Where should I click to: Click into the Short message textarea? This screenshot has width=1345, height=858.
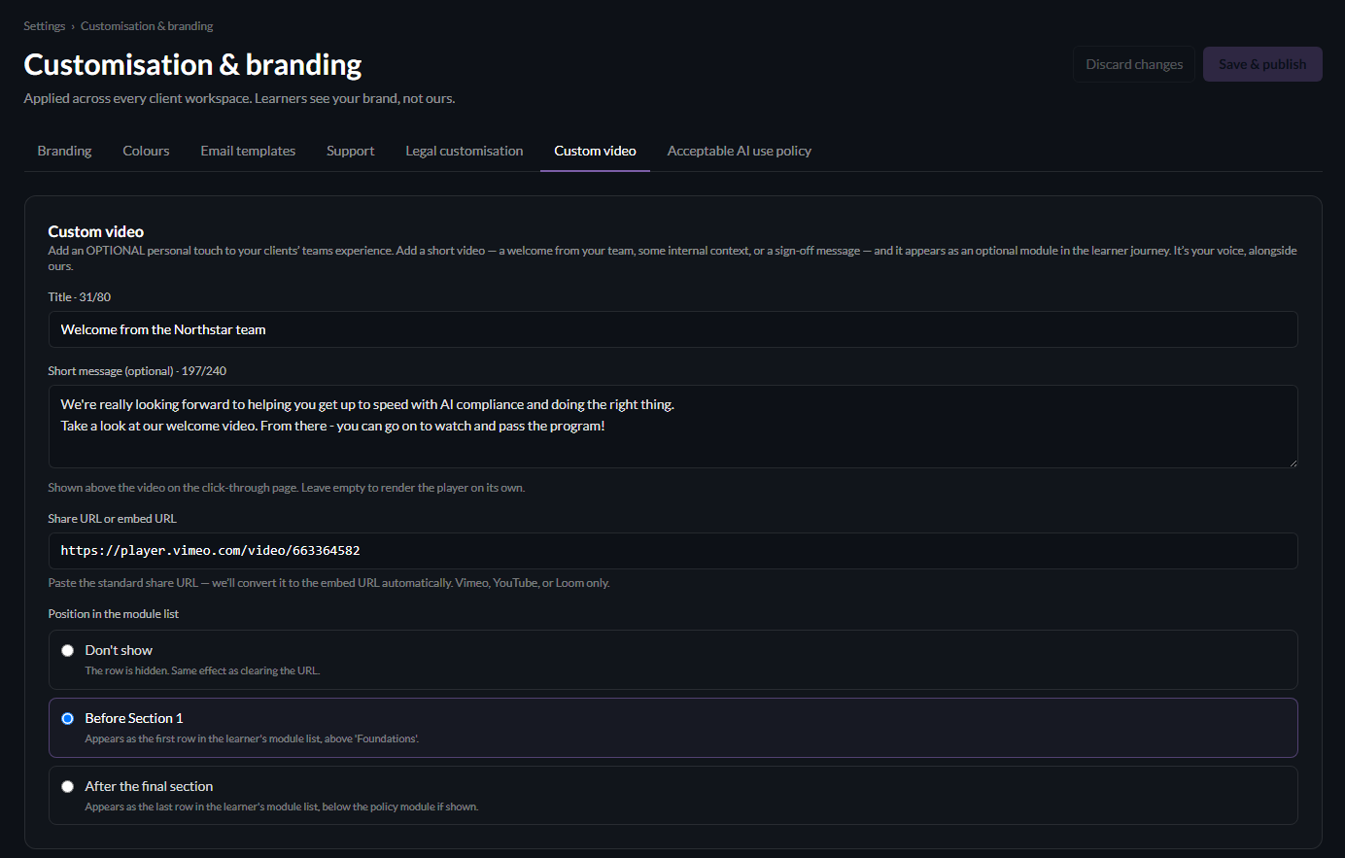672,427
